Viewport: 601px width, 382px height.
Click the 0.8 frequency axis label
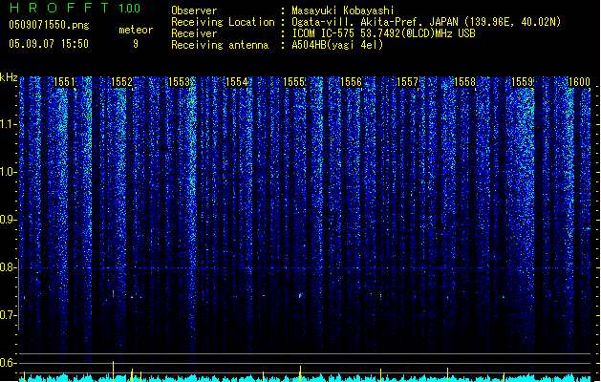[x=8, y=267]
